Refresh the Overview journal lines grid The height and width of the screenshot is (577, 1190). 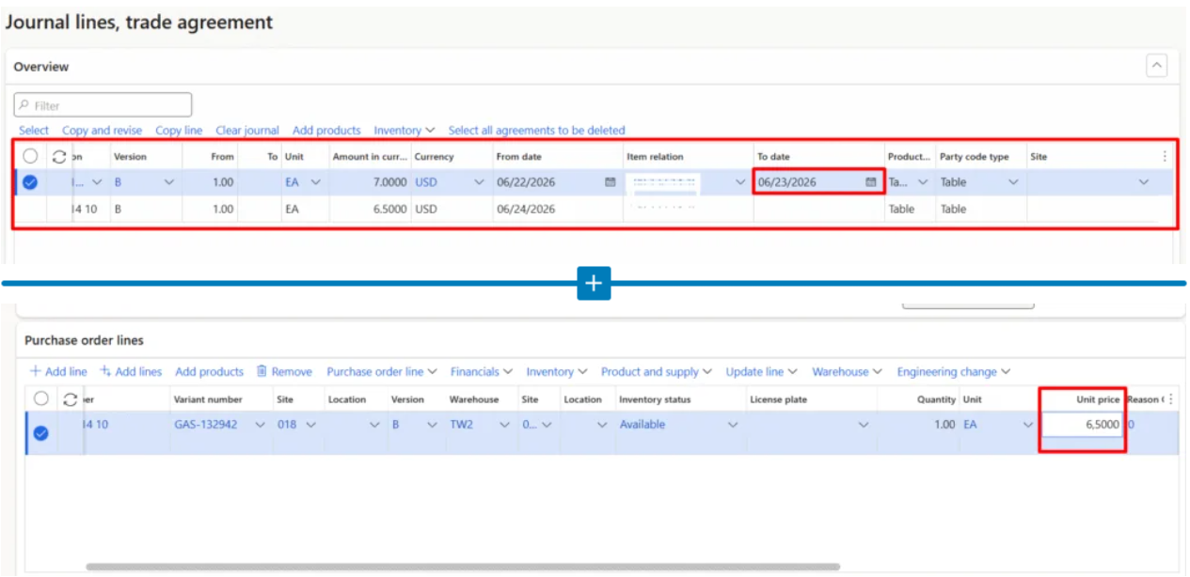click(x=58, y=157)
